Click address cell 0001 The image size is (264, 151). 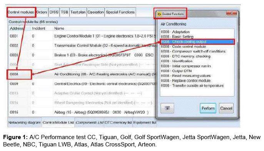[x=14, y=36]
